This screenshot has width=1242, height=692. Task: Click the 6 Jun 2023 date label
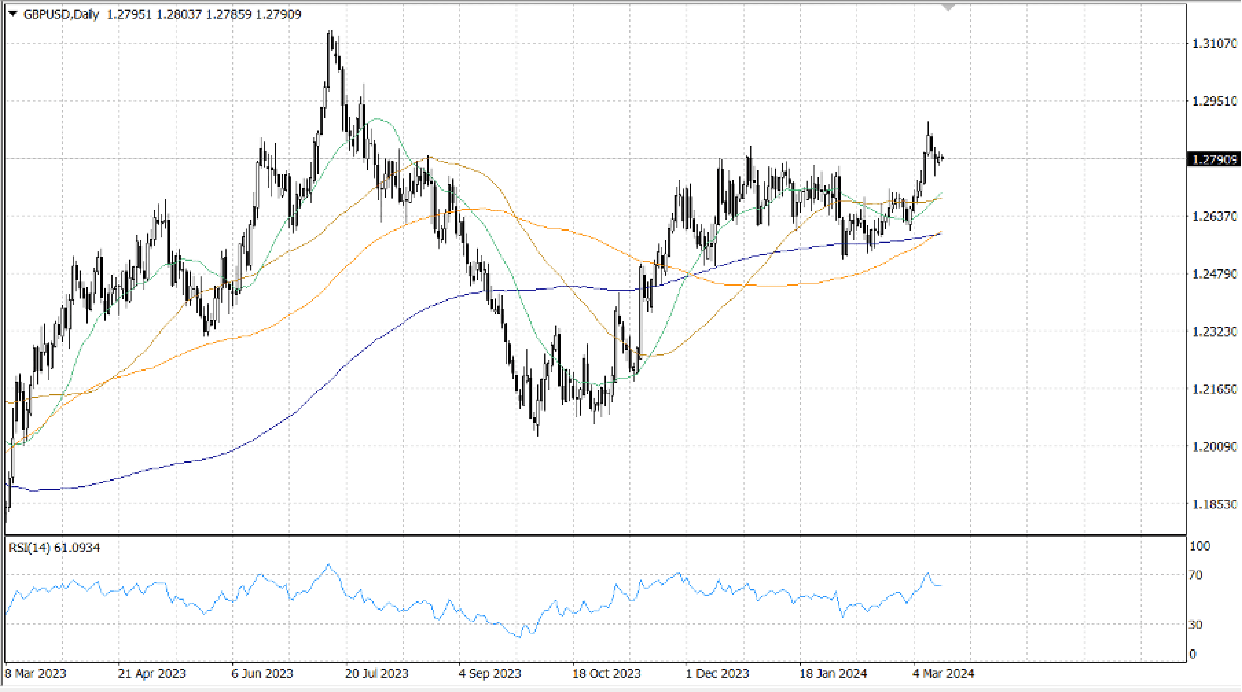(x=262, y=673)
